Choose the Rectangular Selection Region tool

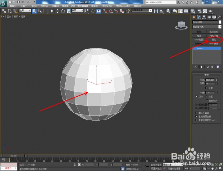tap(45, 11)
